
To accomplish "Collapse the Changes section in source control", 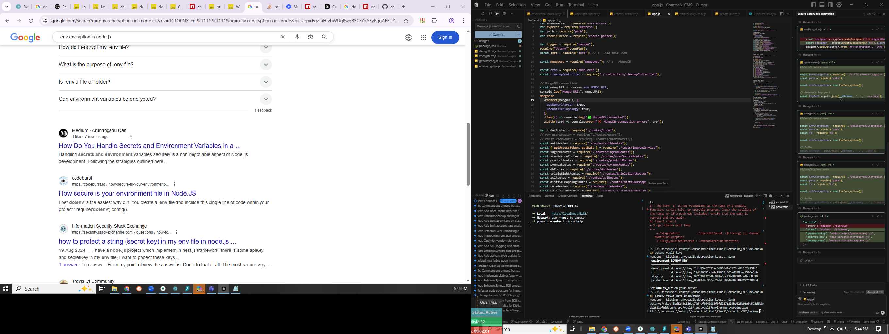I will [x=476, y=41].
